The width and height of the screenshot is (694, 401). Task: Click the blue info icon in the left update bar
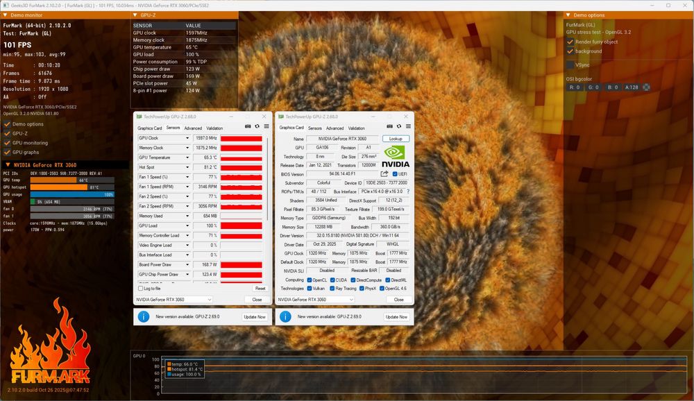tap(144, 317)
